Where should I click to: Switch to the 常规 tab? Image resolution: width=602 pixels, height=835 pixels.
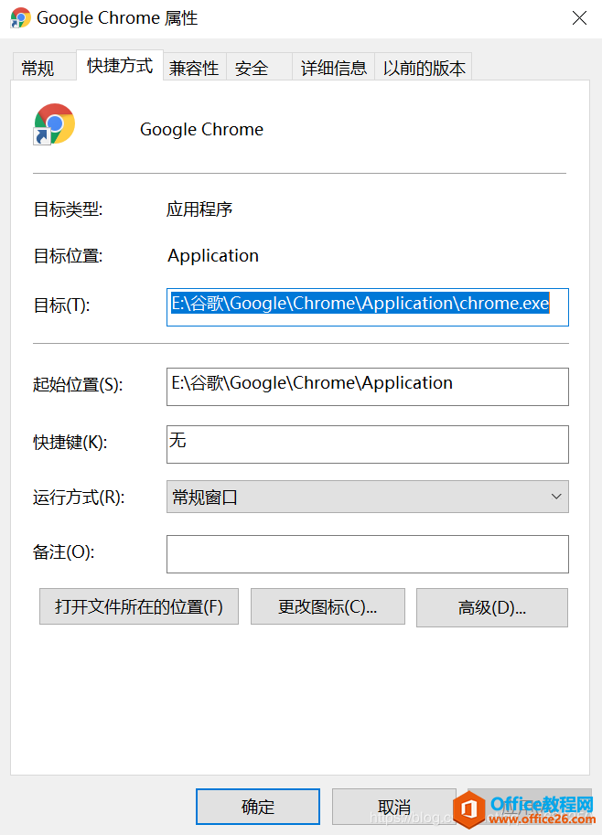[38, 68]
